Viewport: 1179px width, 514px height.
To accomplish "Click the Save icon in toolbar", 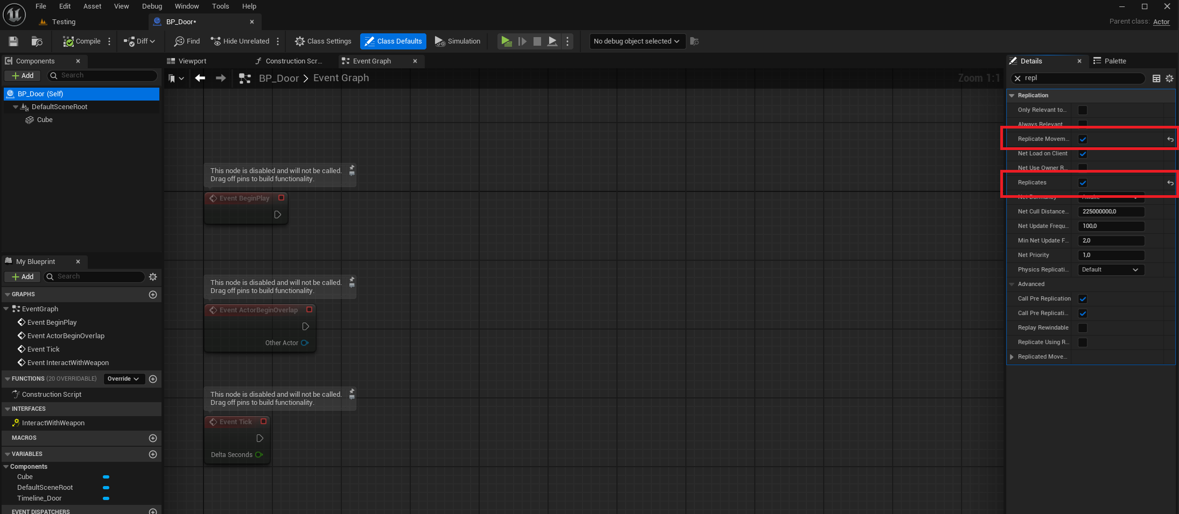I will point(13,41).
